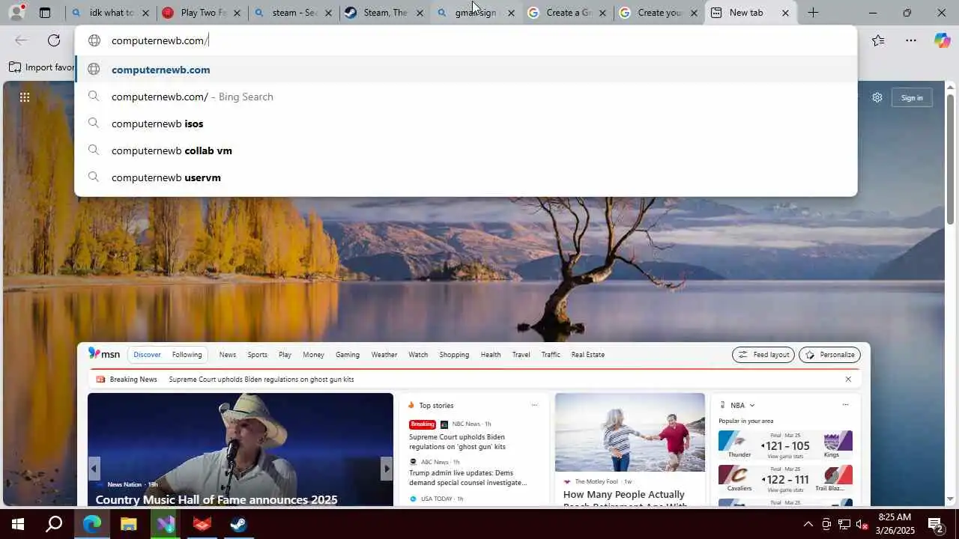959x539 pixels.
Task: Select the Discover feed tab
Action: pos(147,355)
